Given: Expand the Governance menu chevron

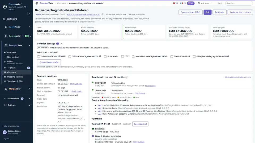Looking at the screenshot, I should tap(29, 99).
